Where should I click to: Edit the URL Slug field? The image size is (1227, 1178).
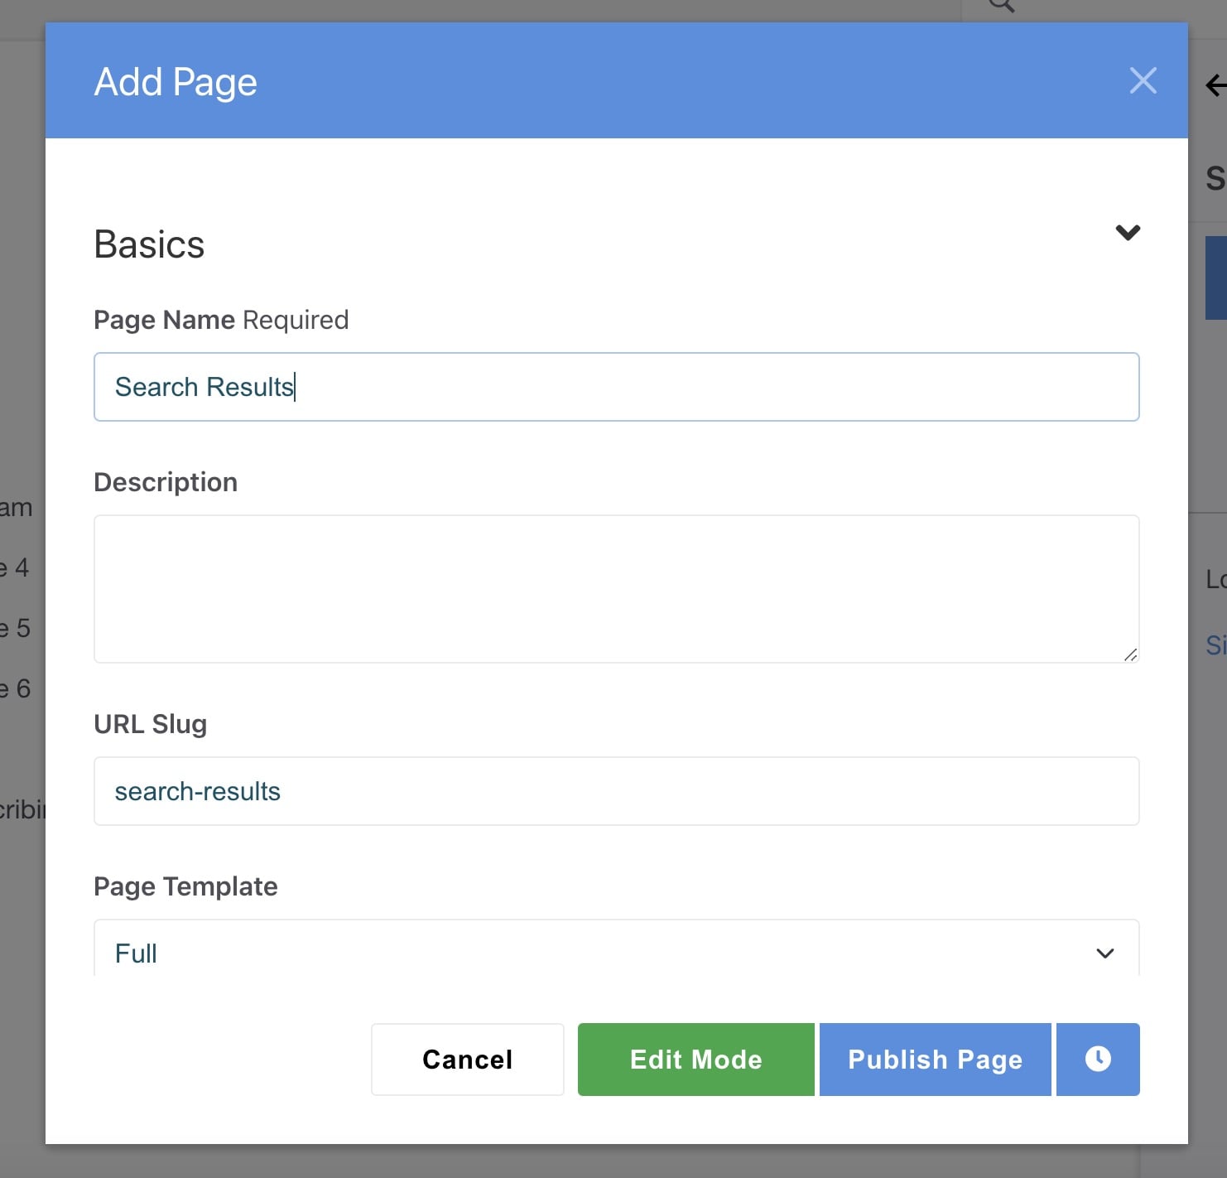(616, 791)
